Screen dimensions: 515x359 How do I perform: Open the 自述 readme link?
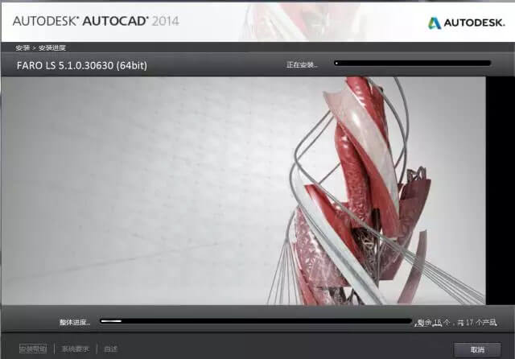coord(110,349)
